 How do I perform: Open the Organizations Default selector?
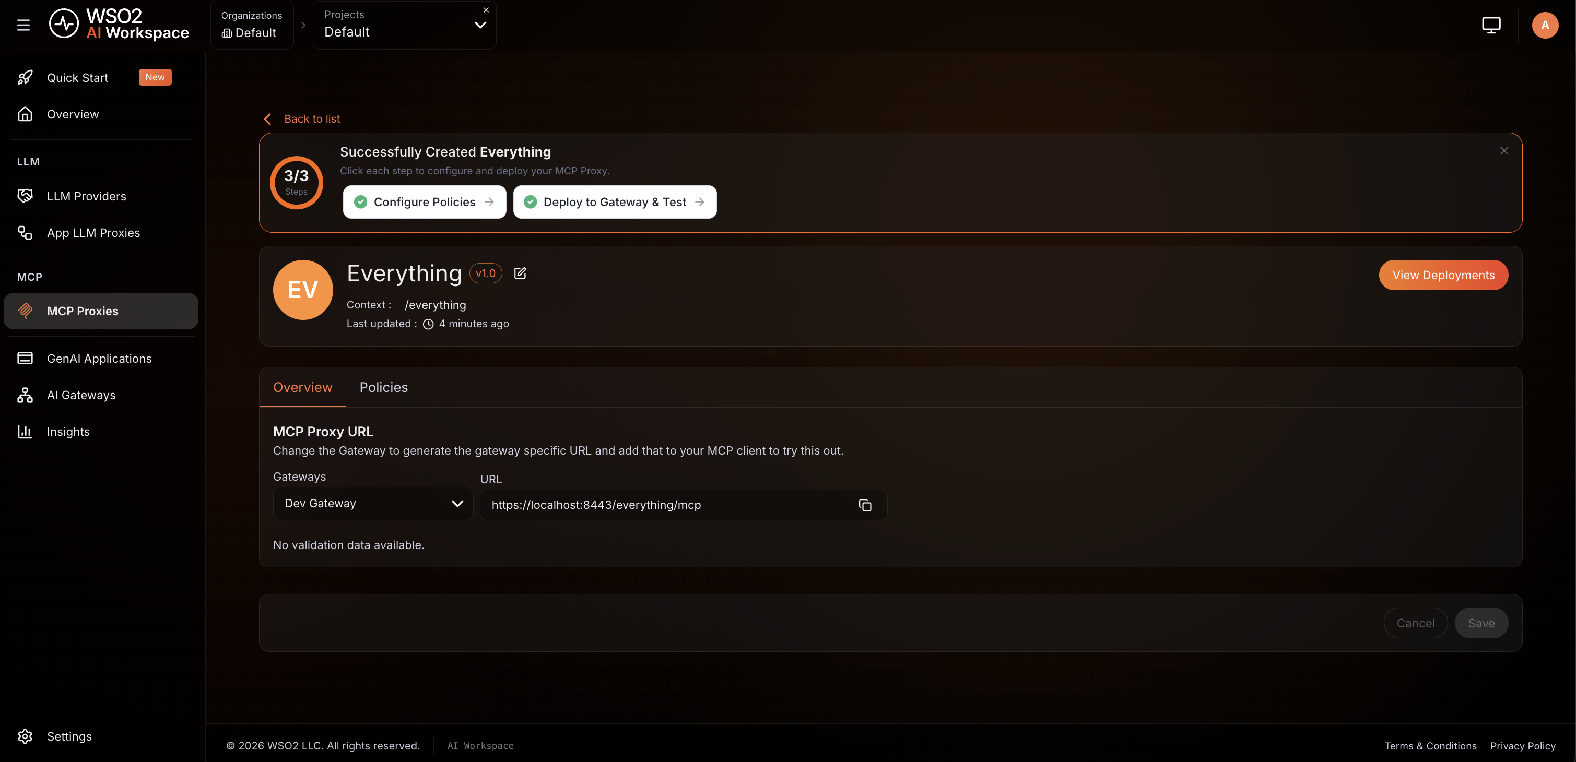click(252, 25)
